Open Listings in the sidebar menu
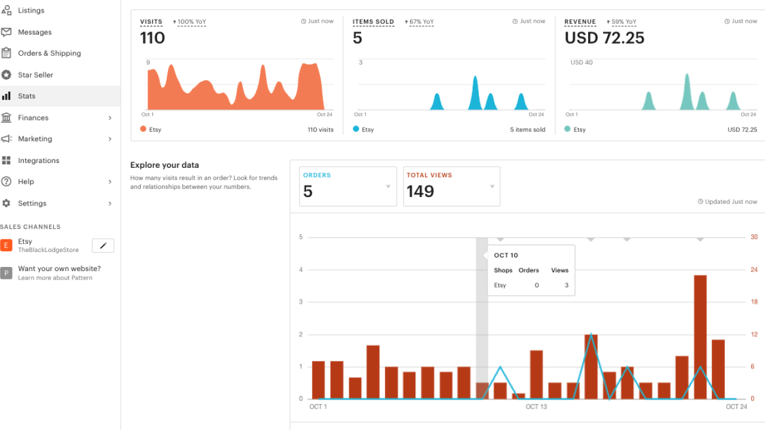Image resolution: width=765 pixels, height=430 pixels. (x=31, y=11)
